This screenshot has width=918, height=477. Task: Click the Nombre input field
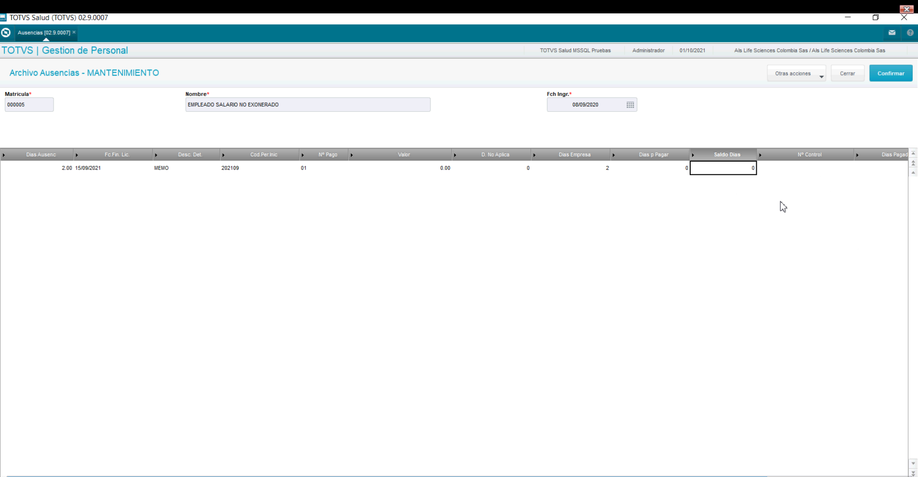pyautogui.click(x=308, y=105)
